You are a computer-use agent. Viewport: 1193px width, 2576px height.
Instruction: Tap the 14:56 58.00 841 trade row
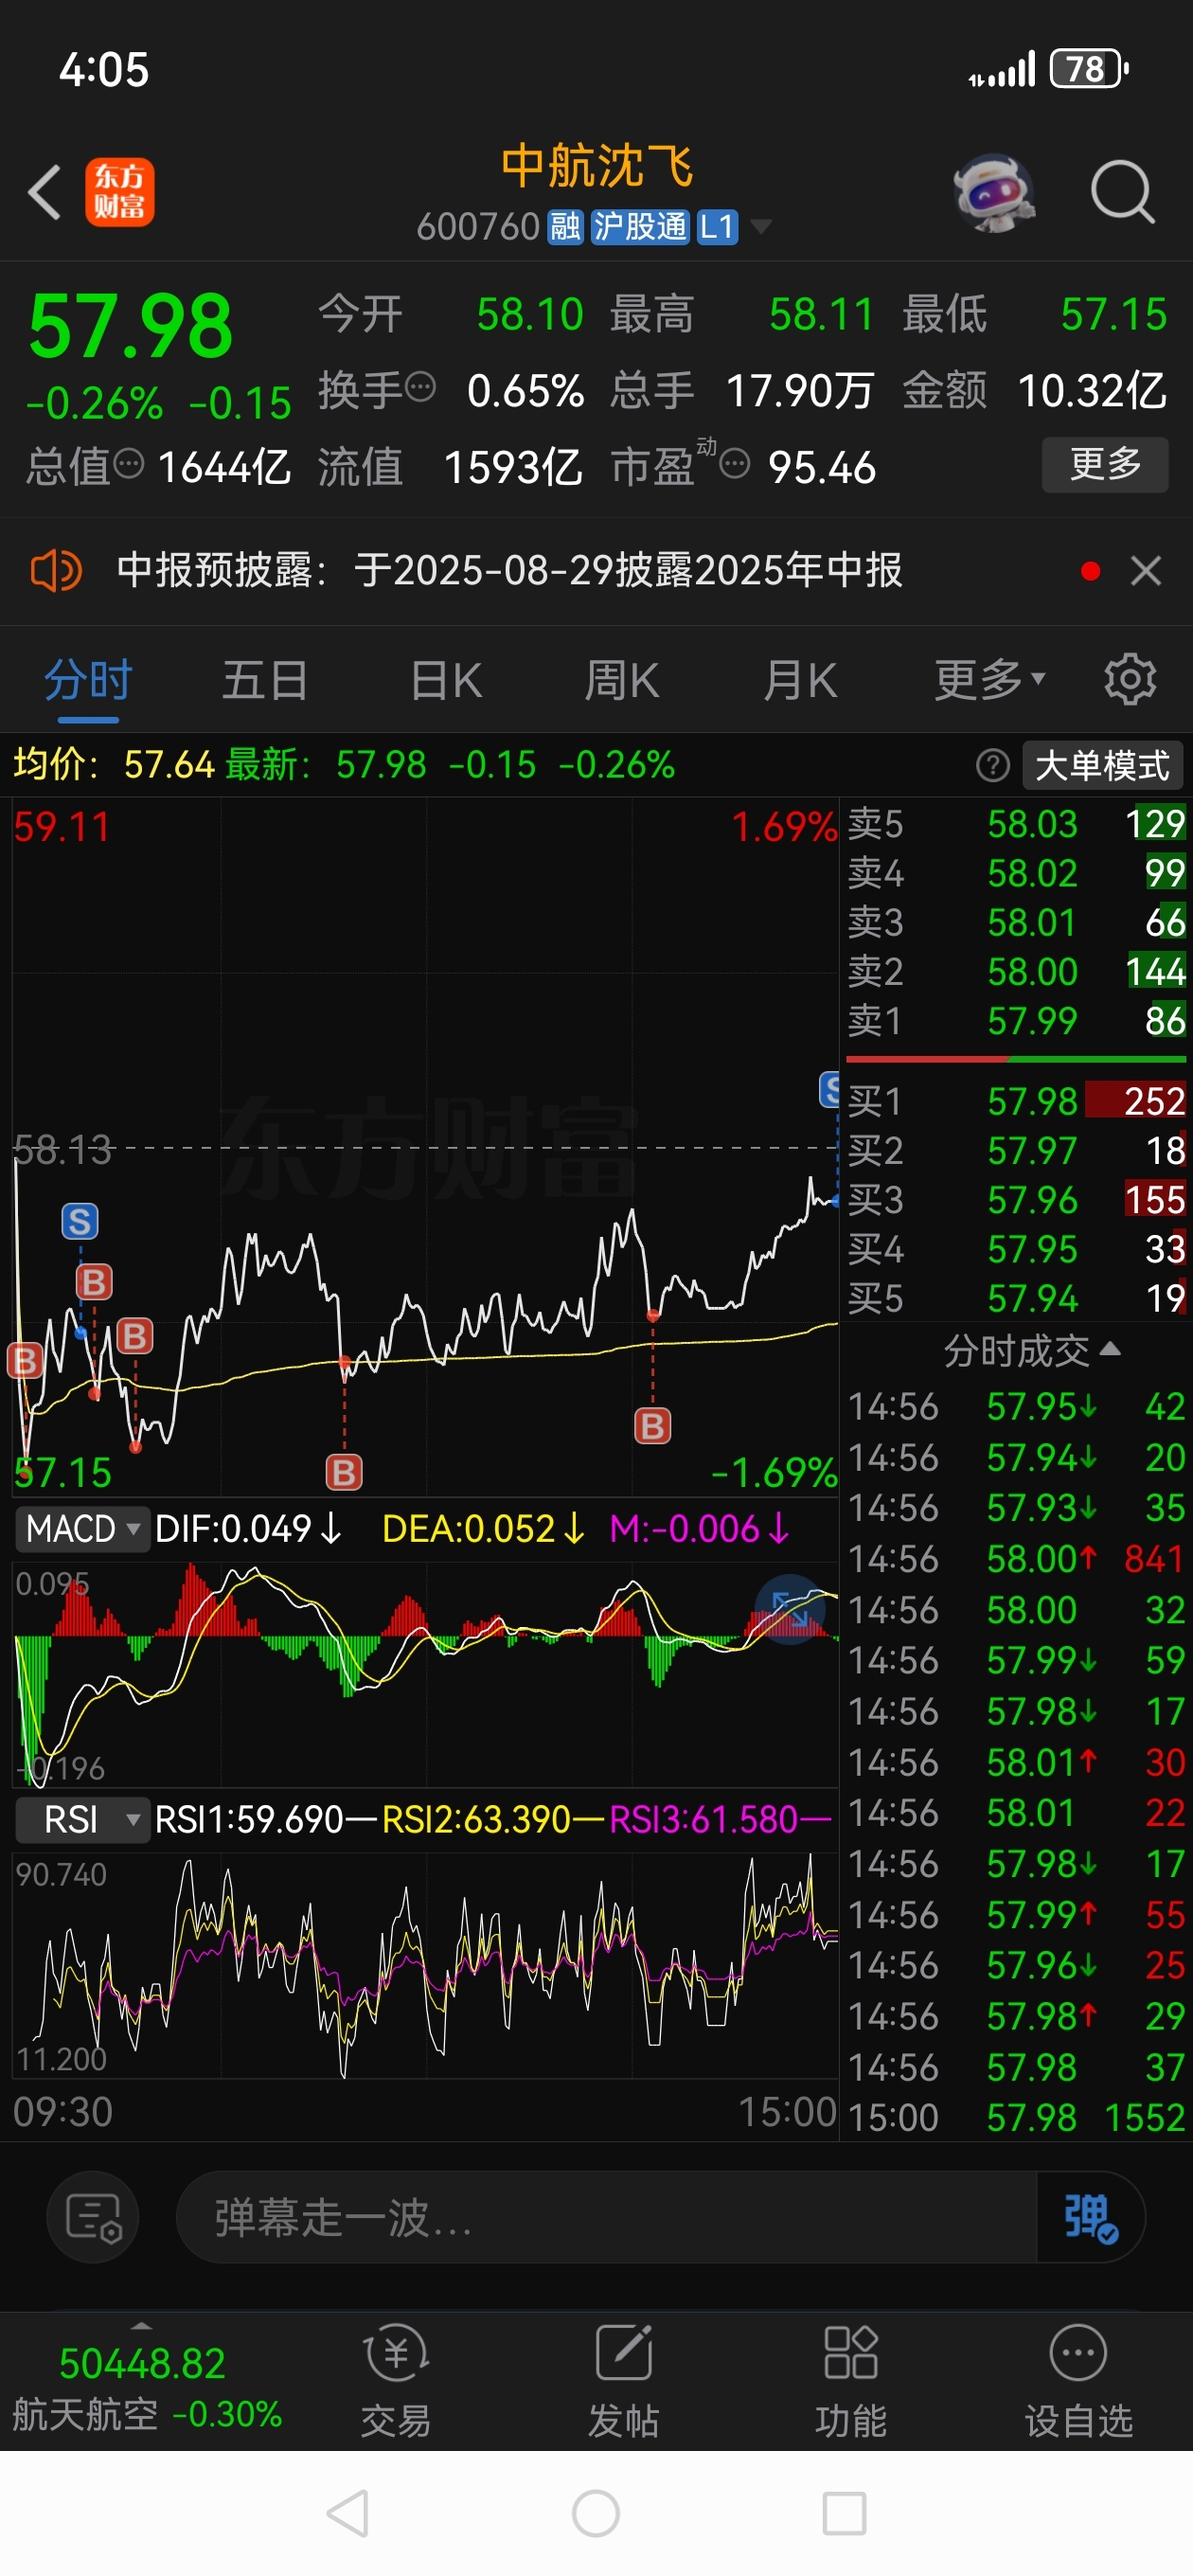point(1016,1559)
